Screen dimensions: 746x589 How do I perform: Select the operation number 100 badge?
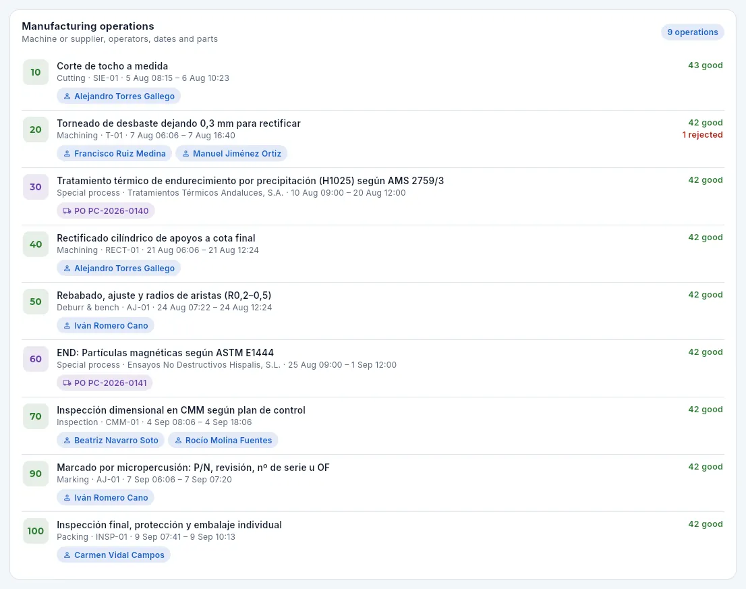(36, 531)
